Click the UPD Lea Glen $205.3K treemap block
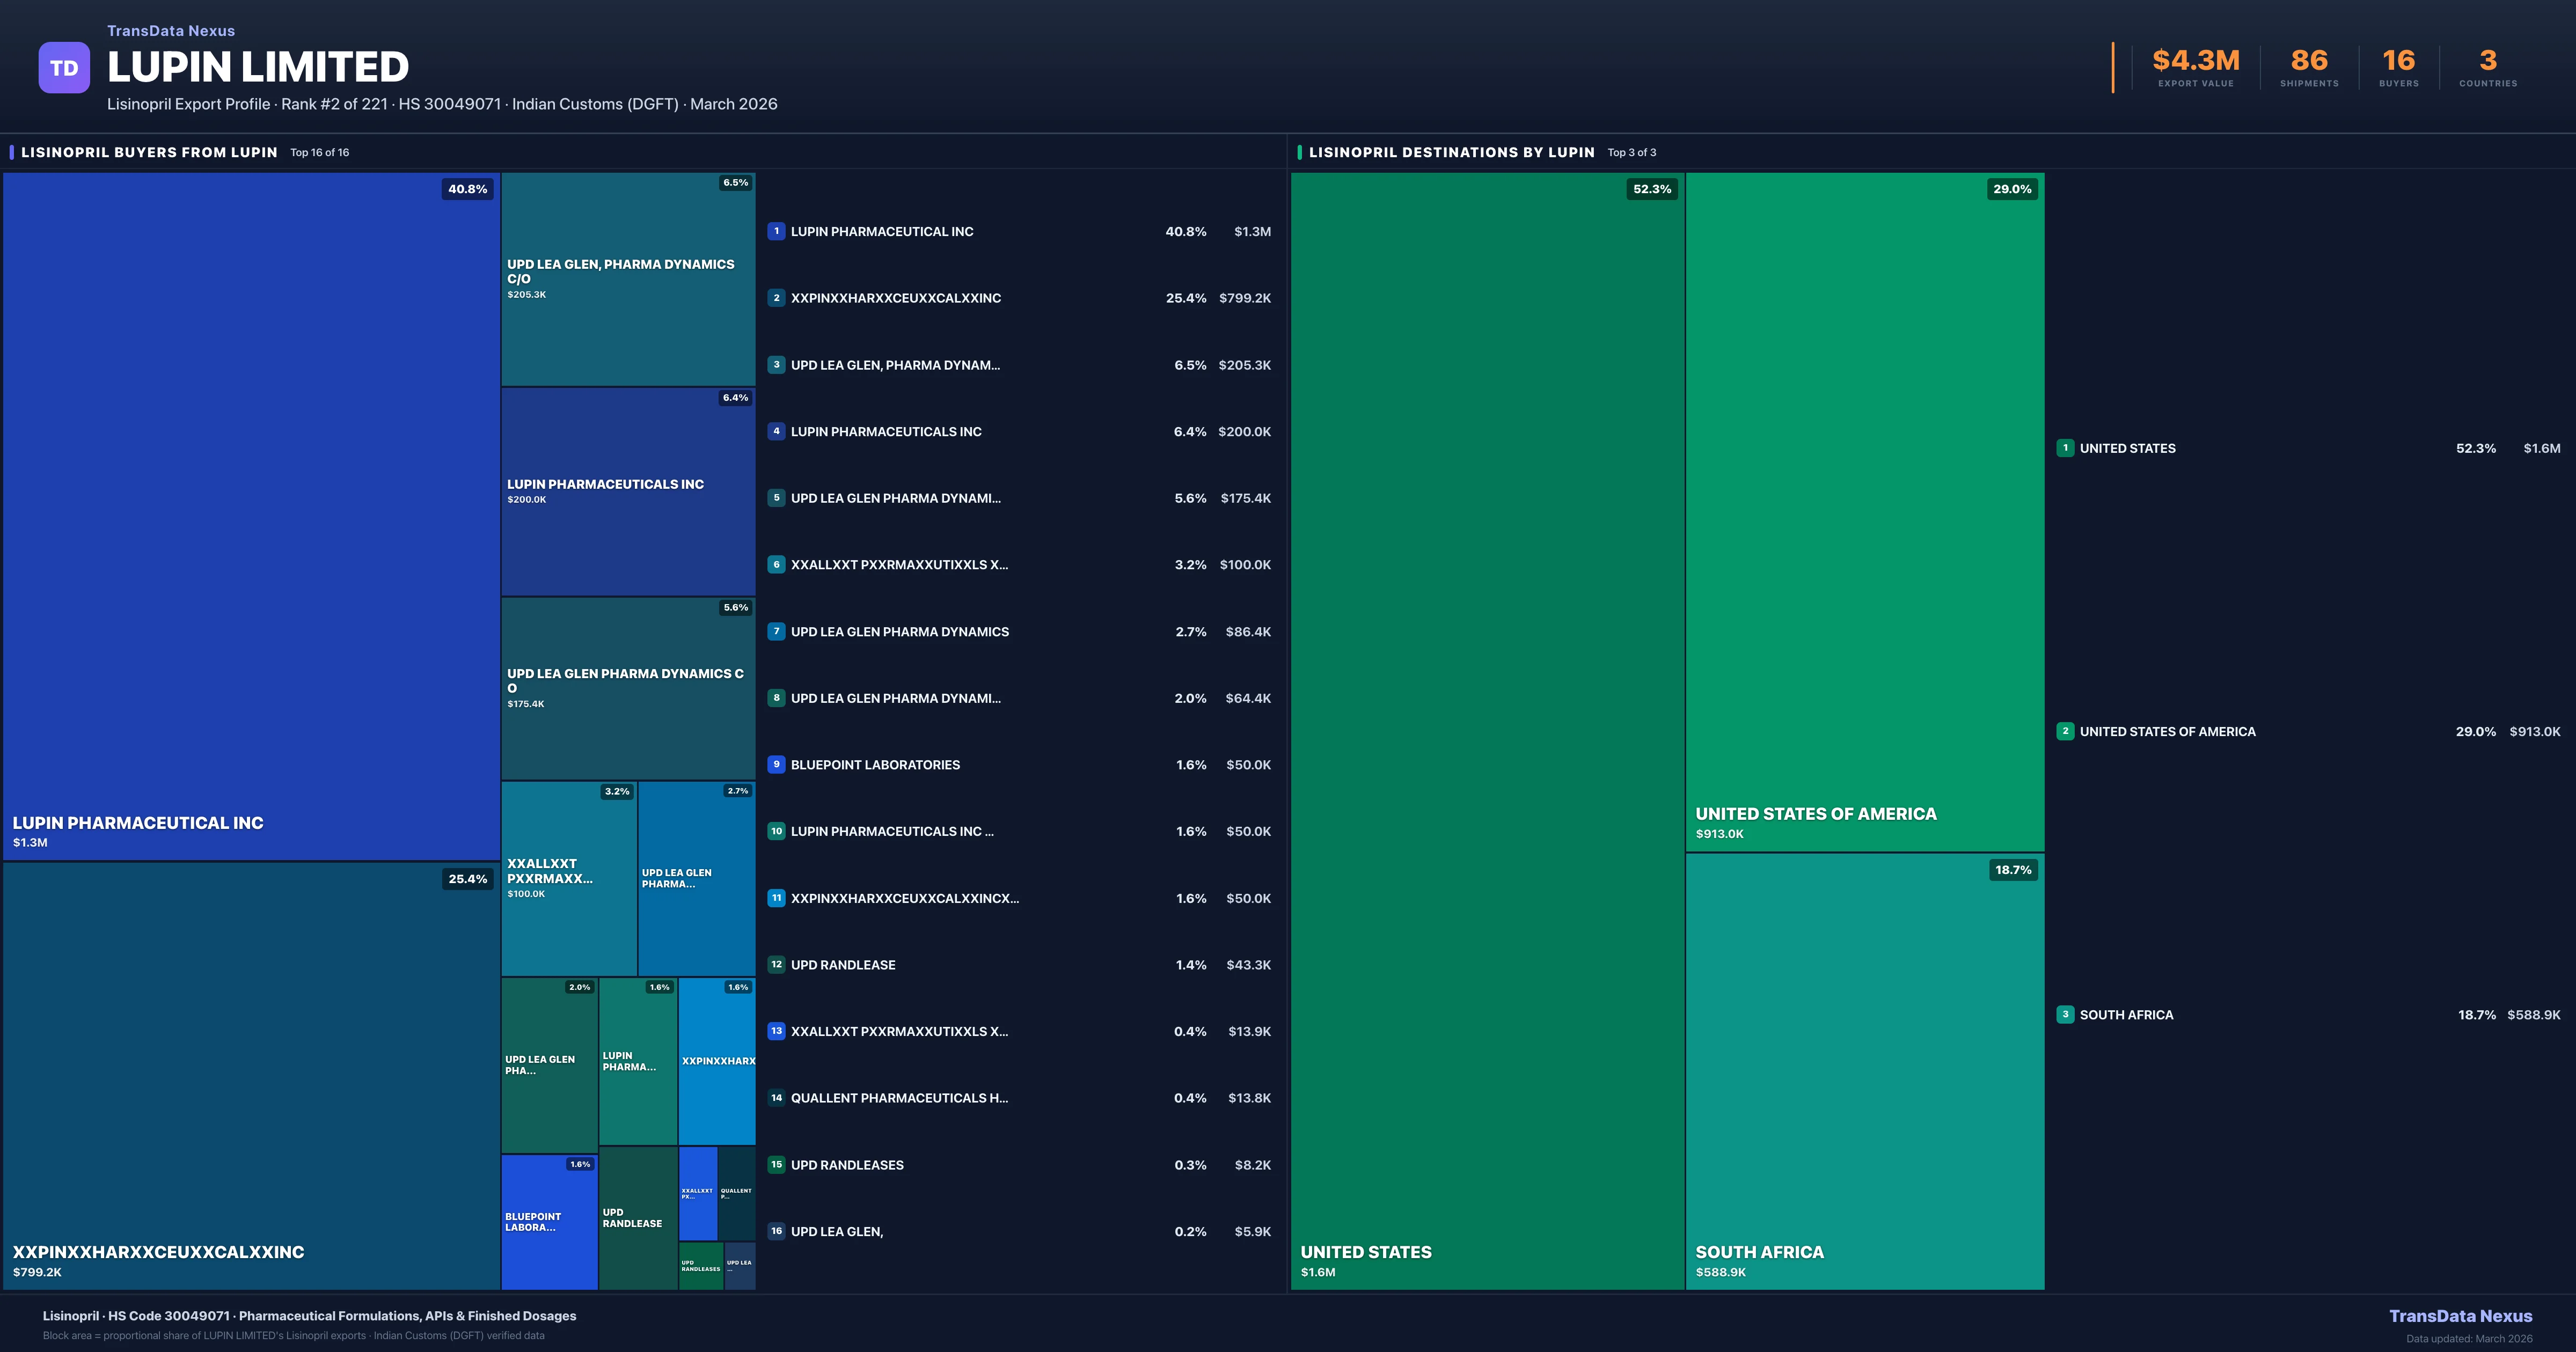 [x=628, y=279]
